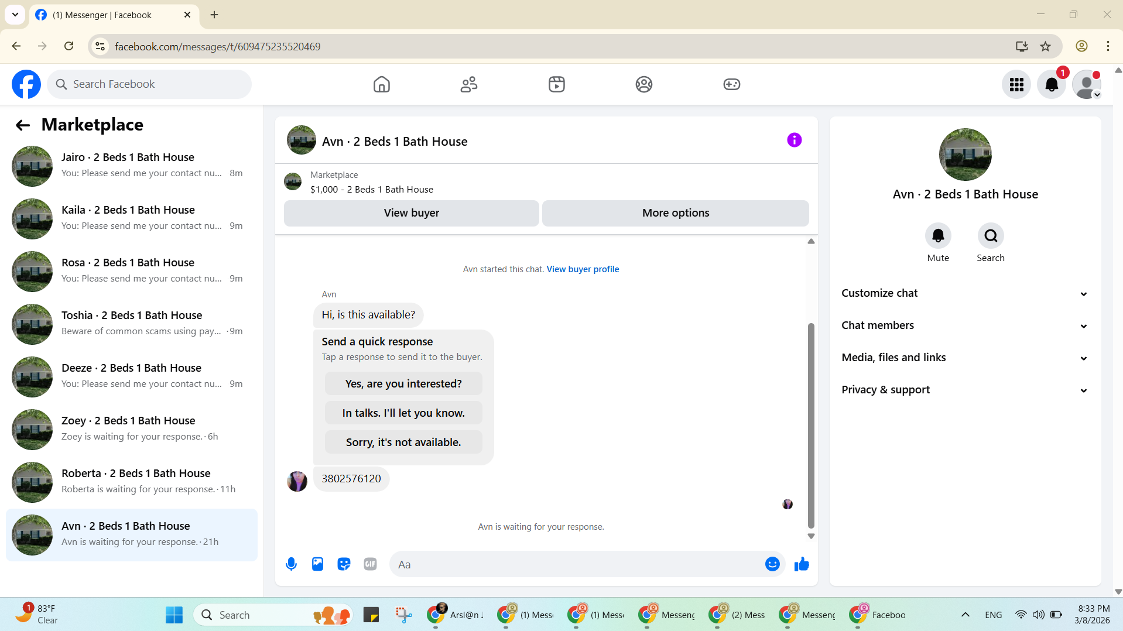Open Roberta's 2 Beds 1 Bath conversation

(132, 482)
